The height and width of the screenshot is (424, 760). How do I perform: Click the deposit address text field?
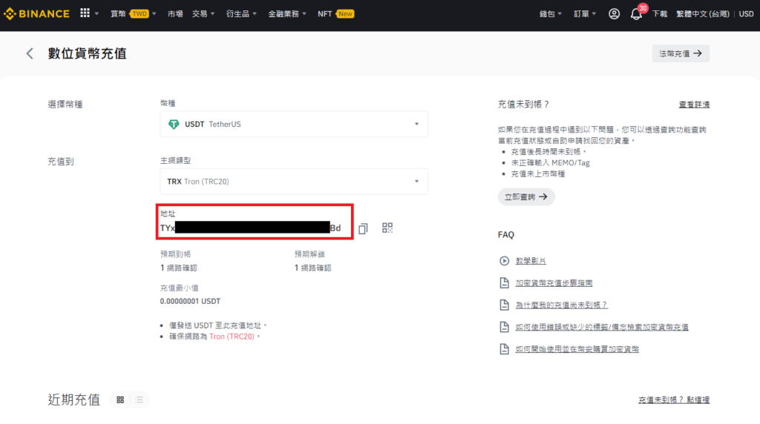pos(251,228)
